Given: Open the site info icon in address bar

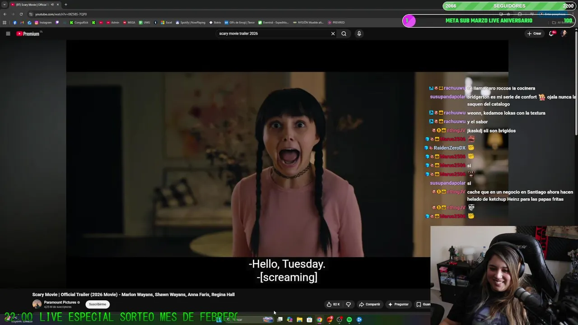Looking at the screenshot, I should click(31, 14).
